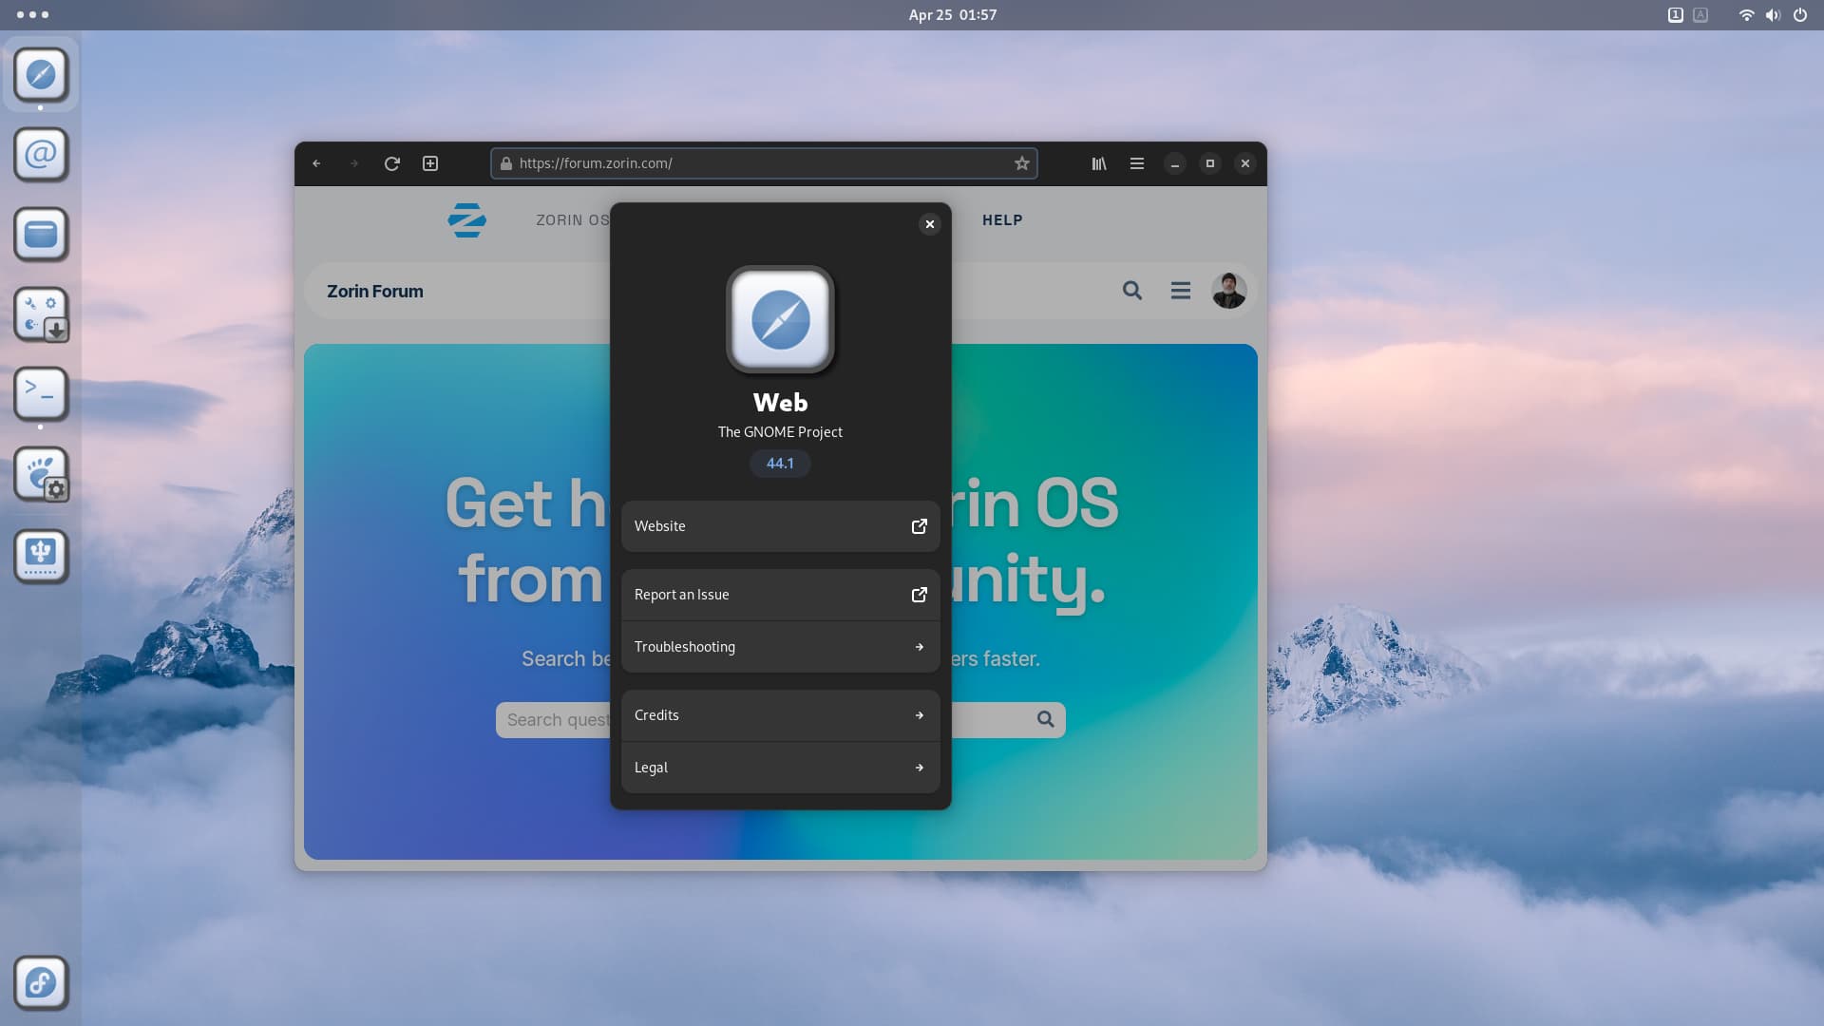The width and height of the screenshot is (1824, 1026).
Task: Open the clock and calendar in top bar
Action: click(x=952, y=15)
